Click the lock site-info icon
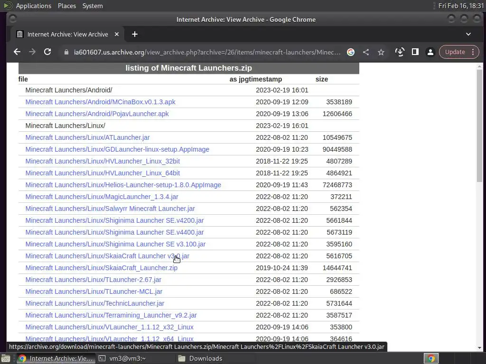486x364 pixels. pyautogui.click(x=66, y=52)
